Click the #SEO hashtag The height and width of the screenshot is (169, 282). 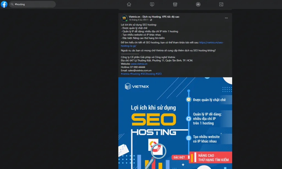point(159,74)
